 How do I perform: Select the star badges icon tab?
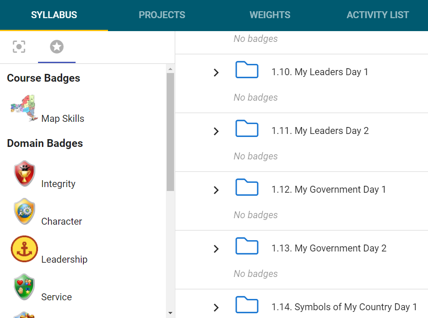tap(57, 47)
